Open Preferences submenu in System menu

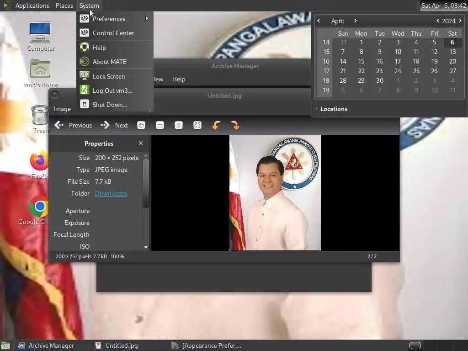click(x=115, y=18)
